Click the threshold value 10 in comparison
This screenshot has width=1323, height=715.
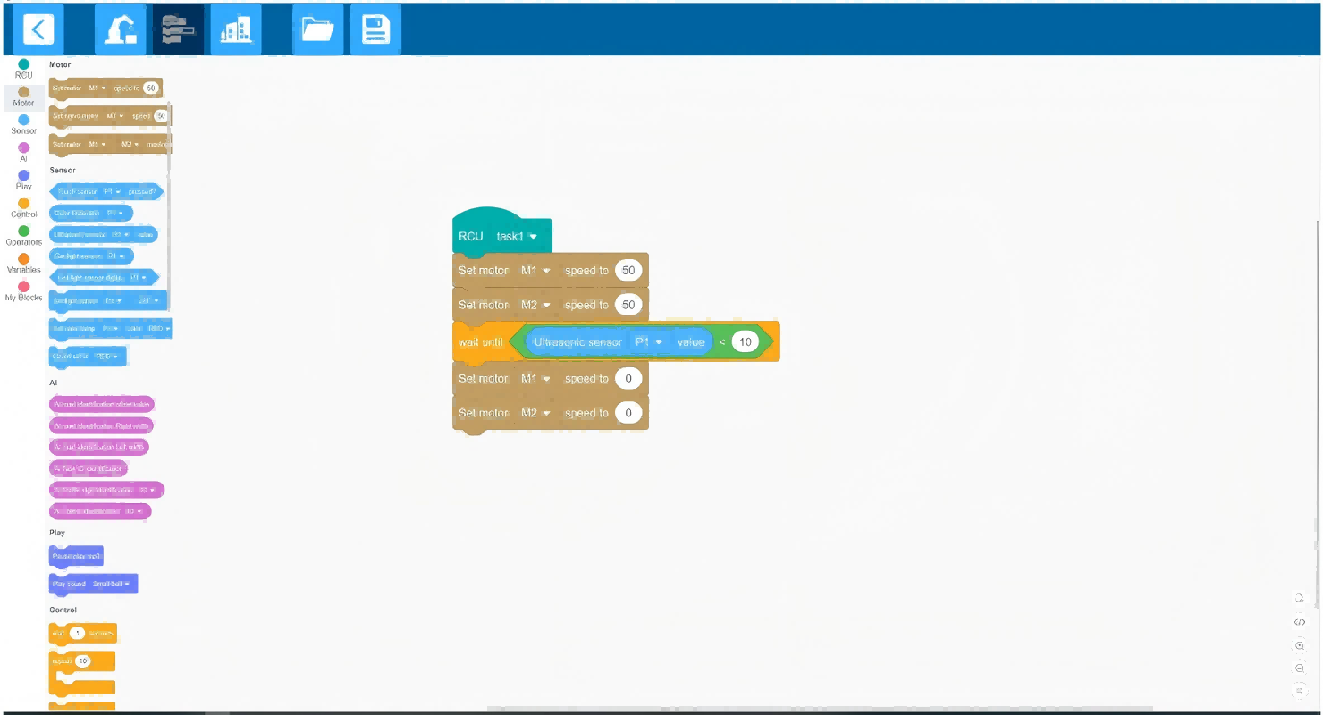tap(744, 342)
